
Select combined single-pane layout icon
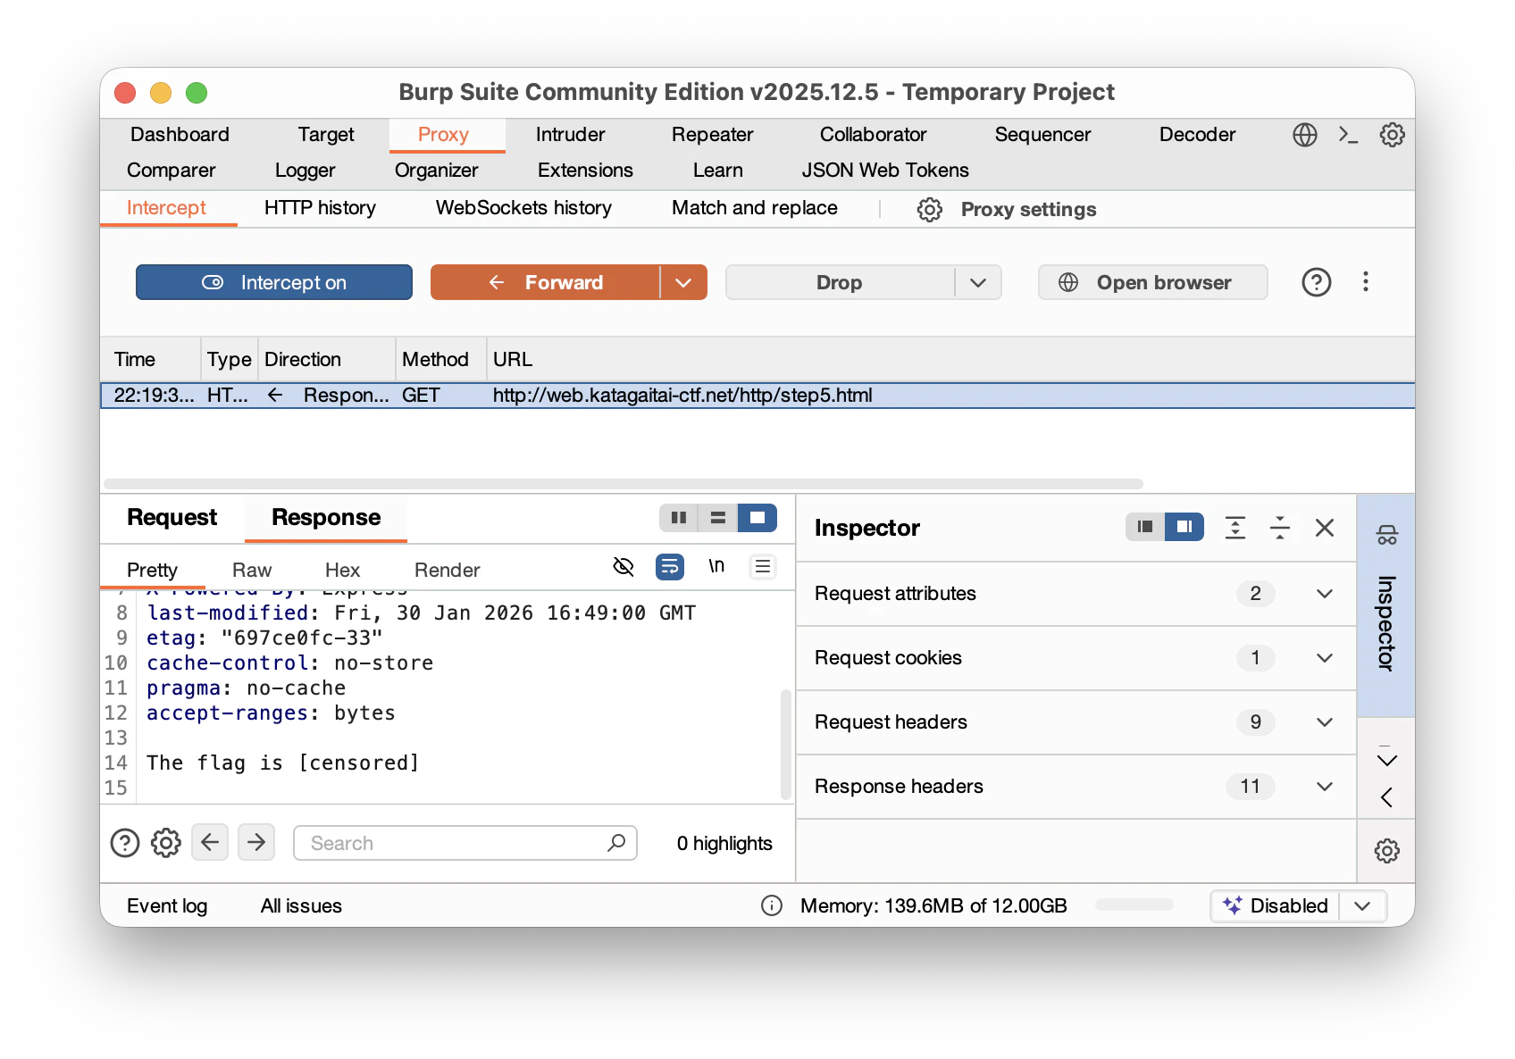757,518
